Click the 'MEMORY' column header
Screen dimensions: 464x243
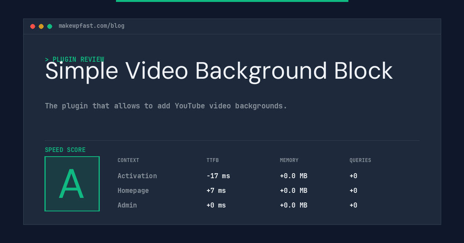pyautogui.click(x=289, y=160)
